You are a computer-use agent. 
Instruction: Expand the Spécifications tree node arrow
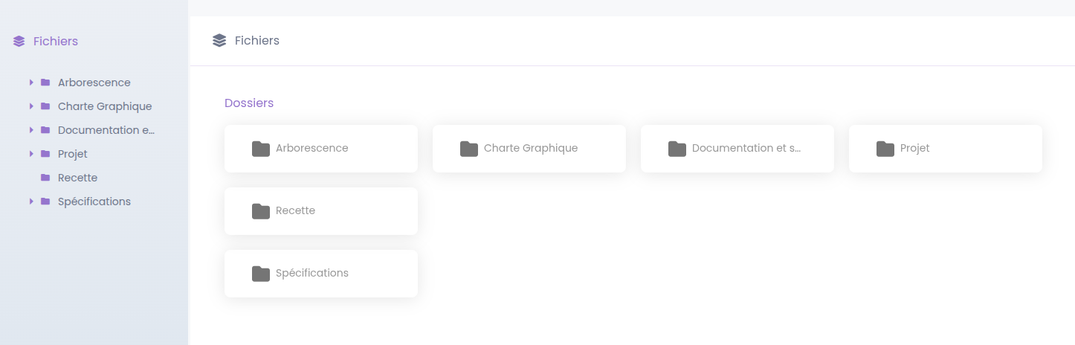click(31, 201)
